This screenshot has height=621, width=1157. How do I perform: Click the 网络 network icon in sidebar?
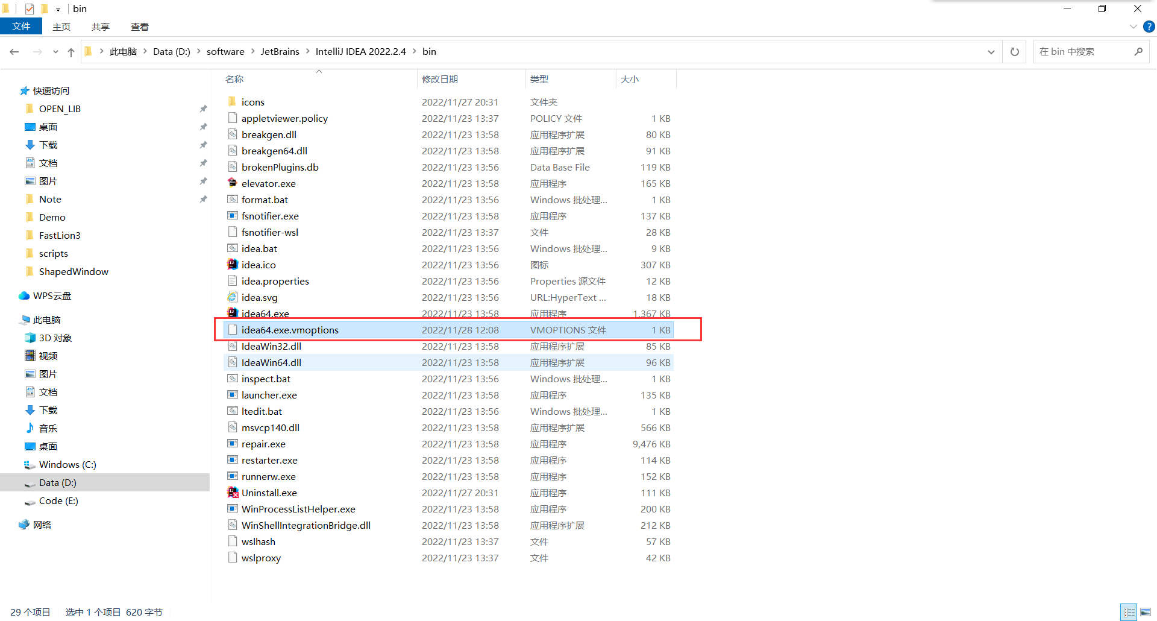(x=25, y=525)
